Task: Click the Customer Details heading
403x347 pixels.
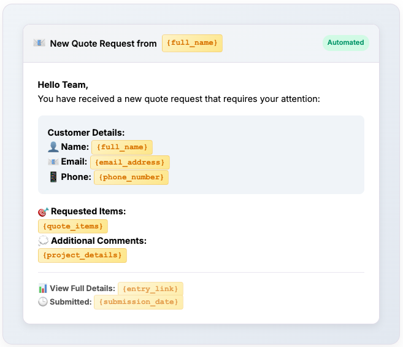Action: (x=86, y=133)
